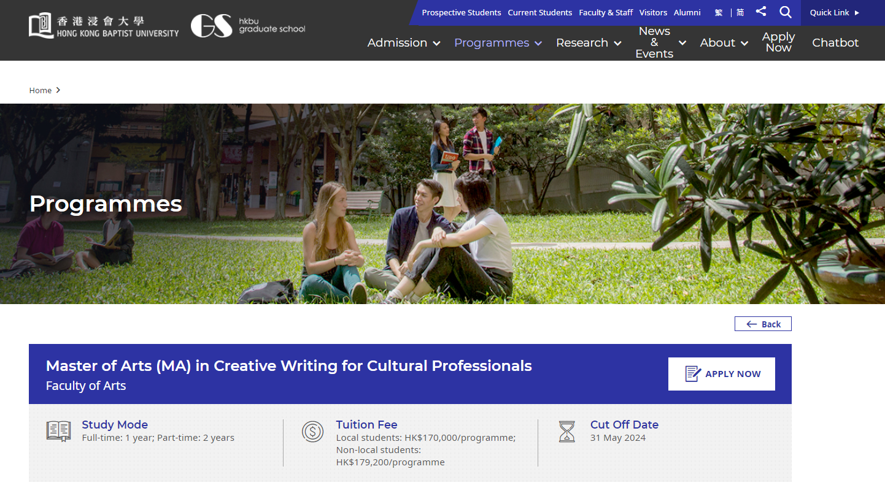The height and width of the screenshot is (496, 885).
Task: Open search with the magnifier icon
Action: point(786,12)
